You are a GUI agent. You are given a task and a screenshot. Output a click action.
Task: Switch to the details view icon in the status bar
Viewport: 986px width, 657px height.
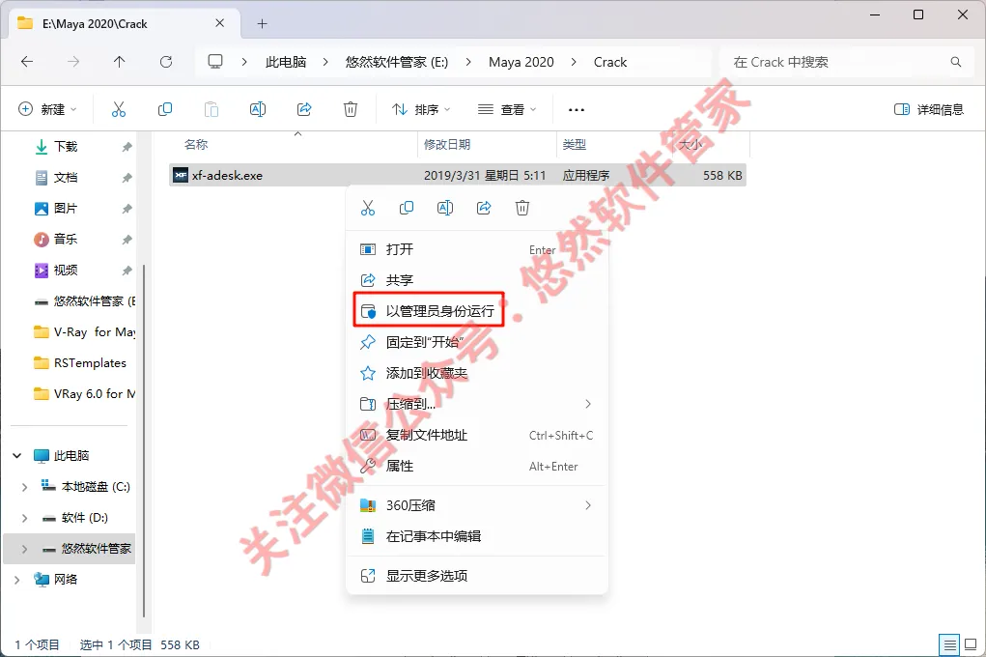[x=949, y=645]
